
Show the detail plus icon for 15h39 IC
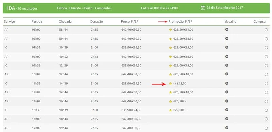pos(227,110)
